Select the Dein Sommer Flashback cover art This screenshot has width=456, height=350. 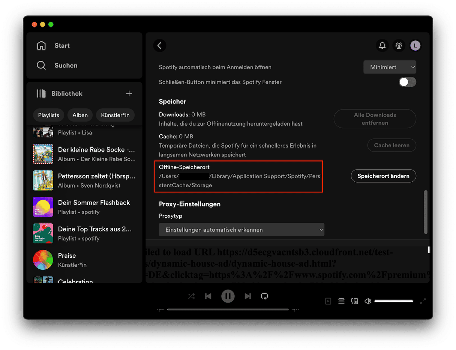point(43,207)
